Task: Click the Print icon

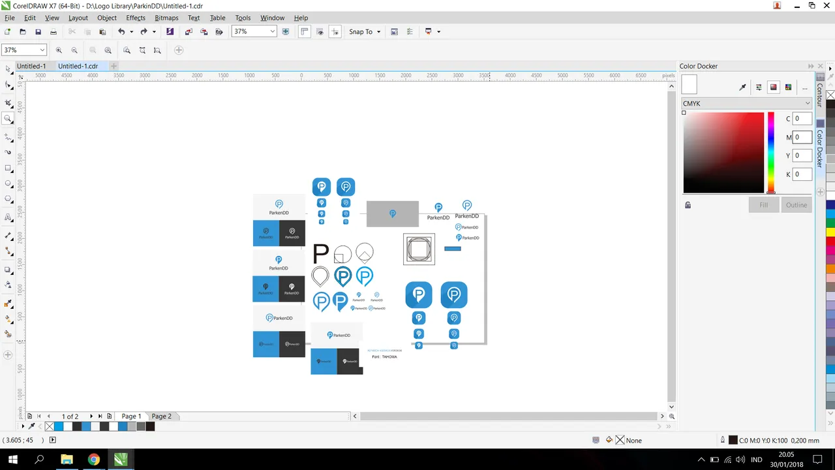Action: point(53,31)
